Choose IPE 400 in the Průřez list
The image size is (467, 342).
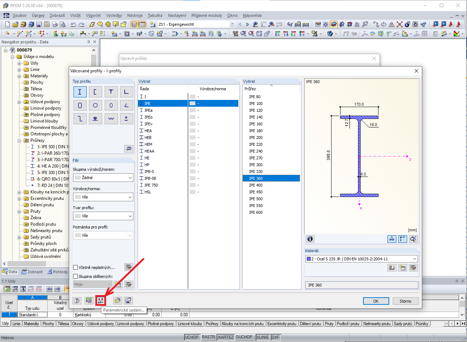(x=271, y=185)
